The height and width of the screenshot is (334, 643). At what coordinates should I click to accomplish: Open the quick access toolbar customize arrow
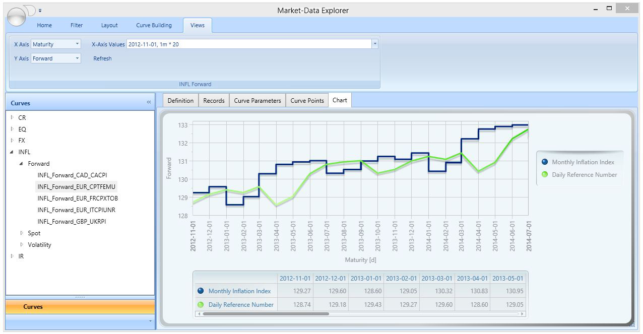[40, 10]
